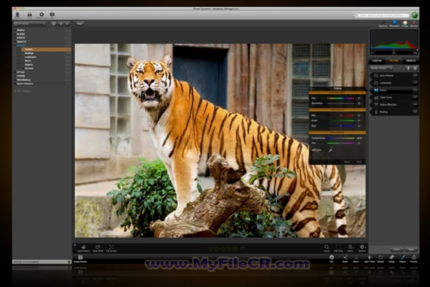Toggle the Soften/Sharpen filter switch
430x287 pixels.
[x=415, y=105]
